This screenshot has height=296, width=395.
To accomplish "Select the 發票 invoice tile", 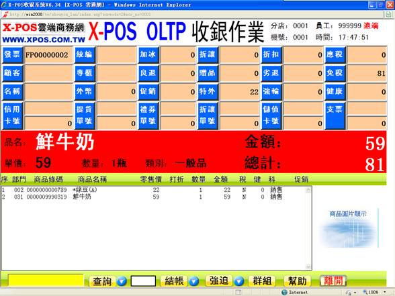I will [13, 54].
